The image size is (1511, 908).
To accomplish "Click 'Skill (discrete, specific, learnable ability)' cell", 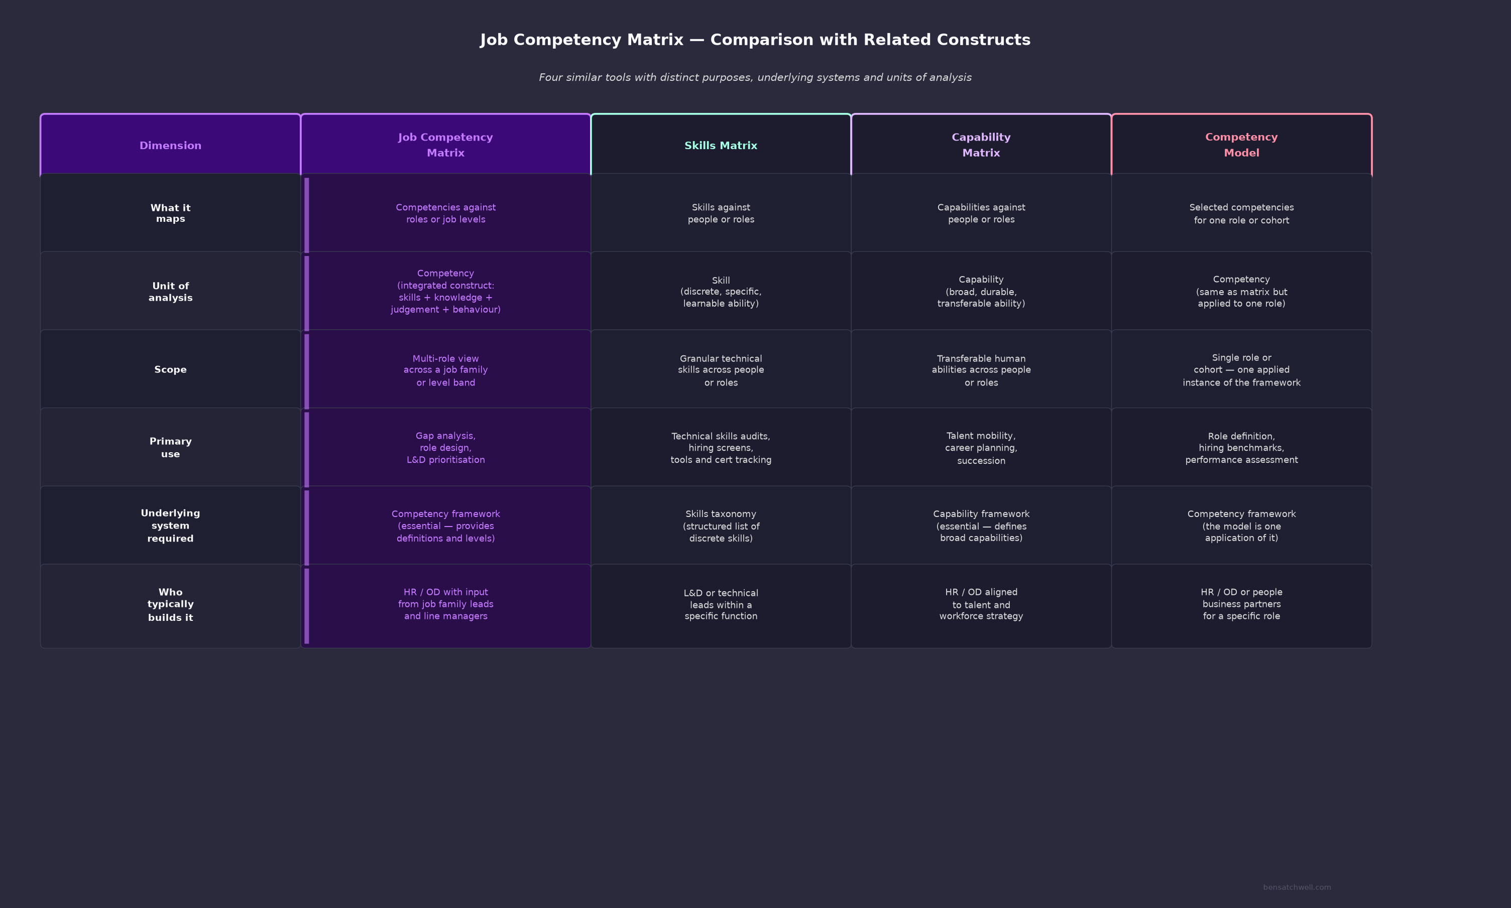I will click(x=721, y=292).
